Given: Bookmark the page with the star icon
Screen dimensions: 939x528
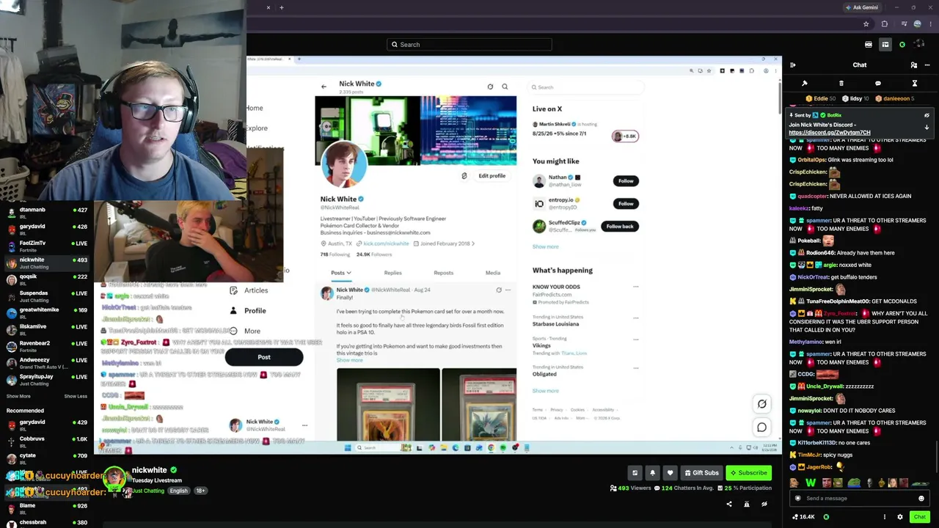Looking at the screenshot, I should point(866,24).
